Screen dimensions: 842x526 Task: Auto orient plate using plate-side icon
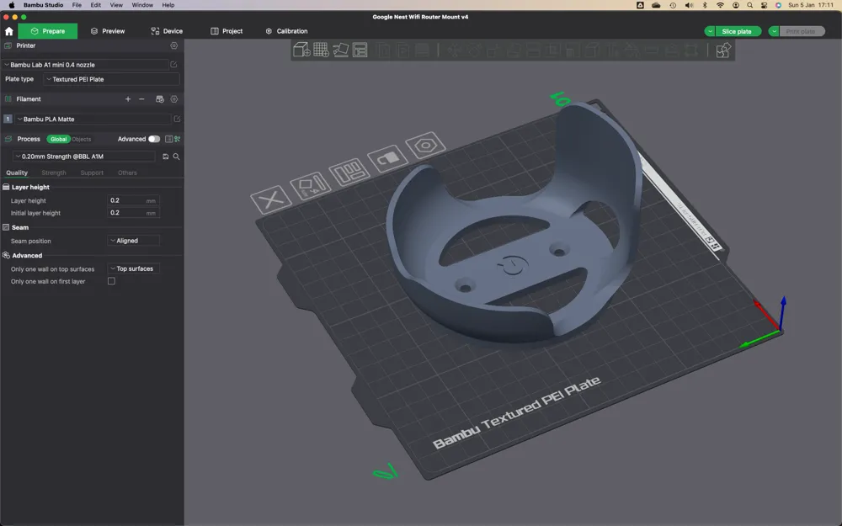pos(311,186)
